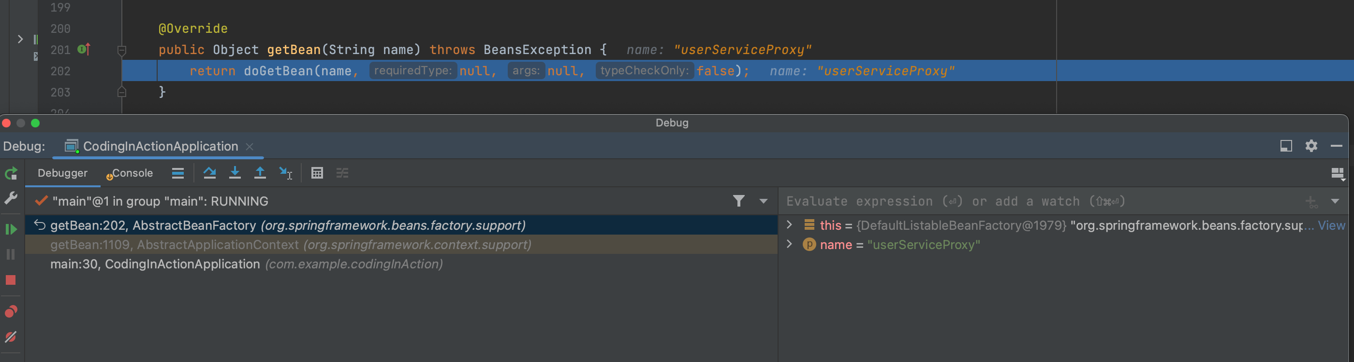The width and height of the screenshot is (1354, 362).
Task: Select the Debugger tab
Action: [x=62, y=173]
